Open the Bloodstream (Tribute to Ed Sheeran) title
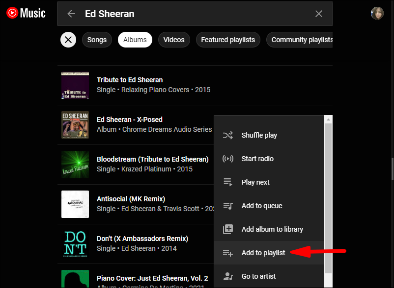Viewport: 394px width, 288px height. (152, 159)
